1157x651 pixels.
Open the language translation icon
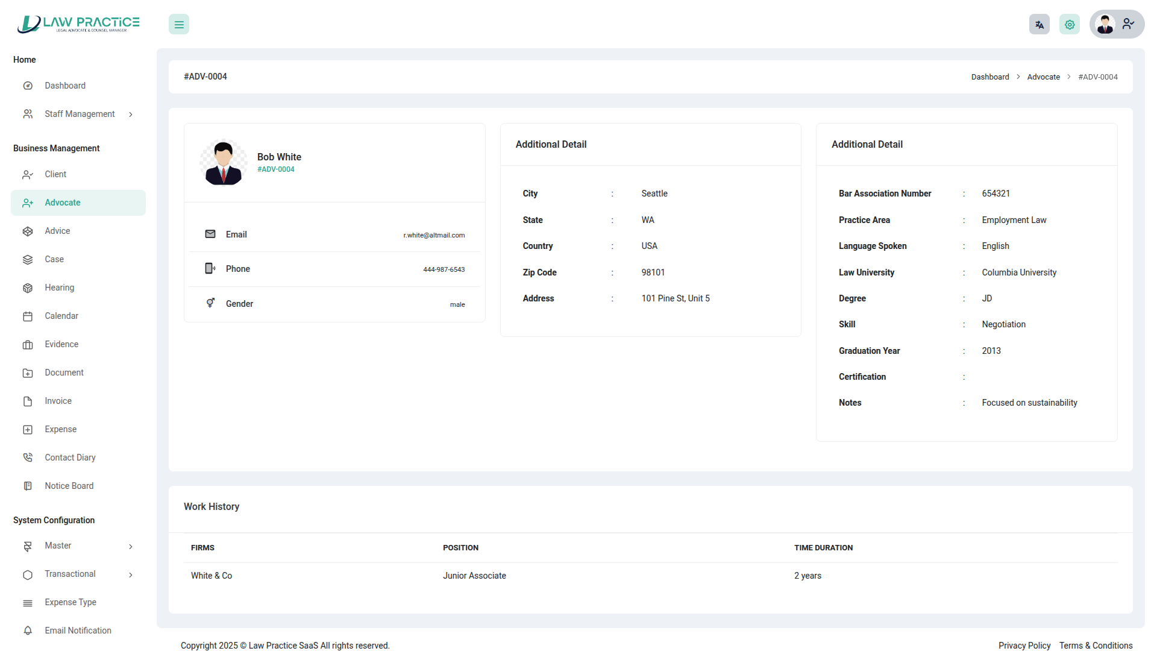[1039, 25]
